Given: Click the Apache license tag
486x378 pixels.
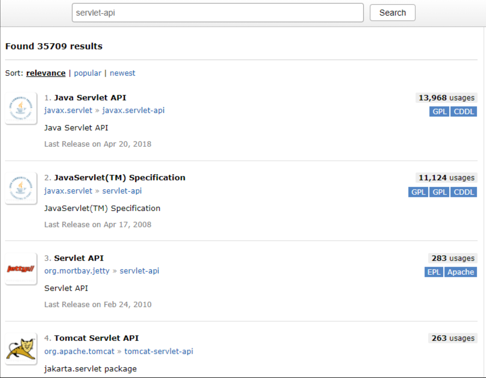Looking at the screenshot, I should point(461,272).
